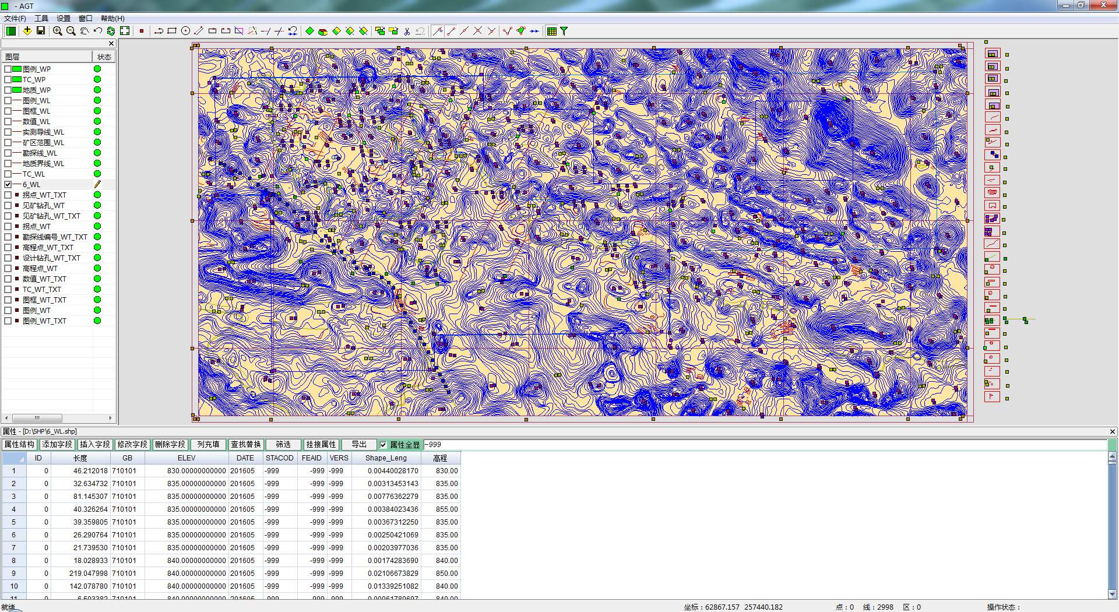Click the yellow plus add-layer icon
The image size is (1119, 612).
point(27,31)
